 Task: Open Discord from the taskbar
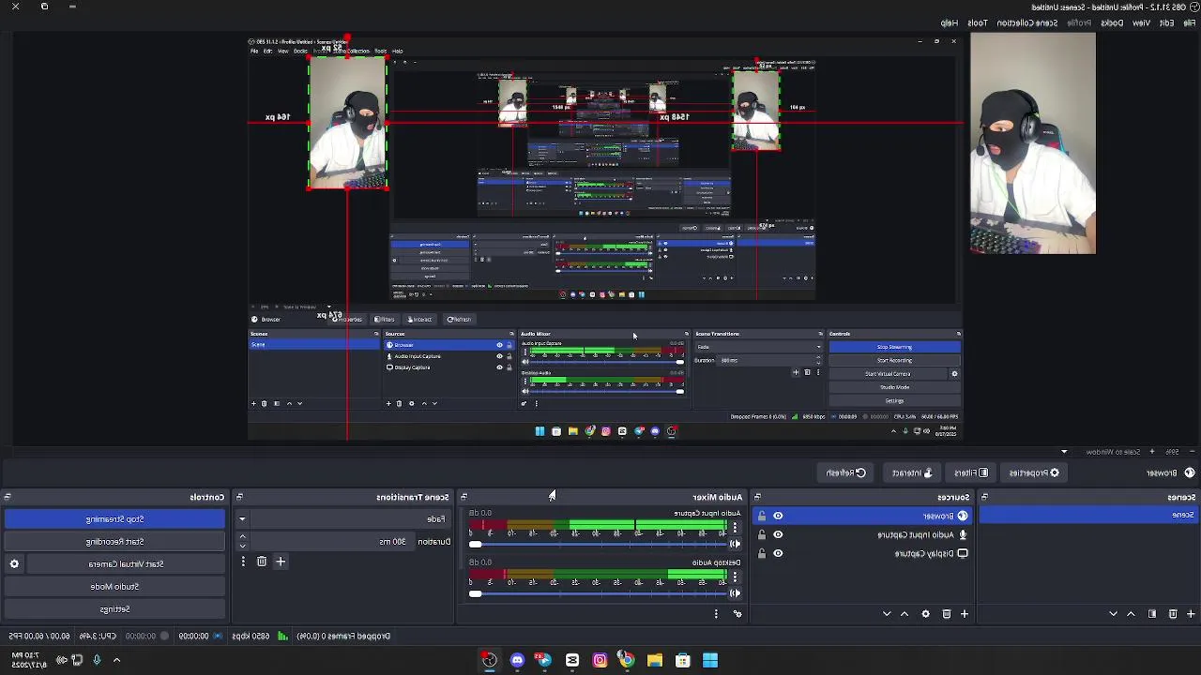(x=517, y=660)
